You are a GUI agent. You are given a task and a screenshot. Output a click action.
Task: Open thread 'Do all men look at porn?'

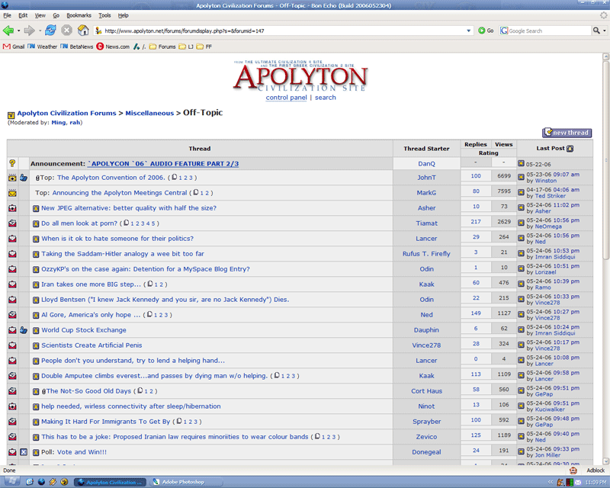(x=78, y=223)
